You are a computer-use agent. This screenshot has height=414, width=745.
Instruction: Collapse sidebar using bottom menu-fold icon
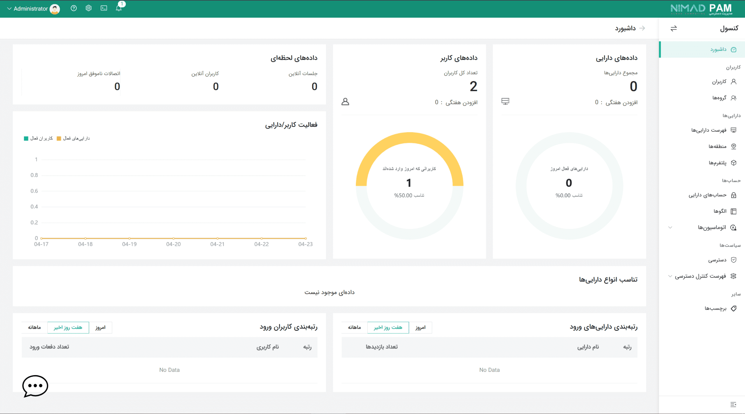point(733,404)
